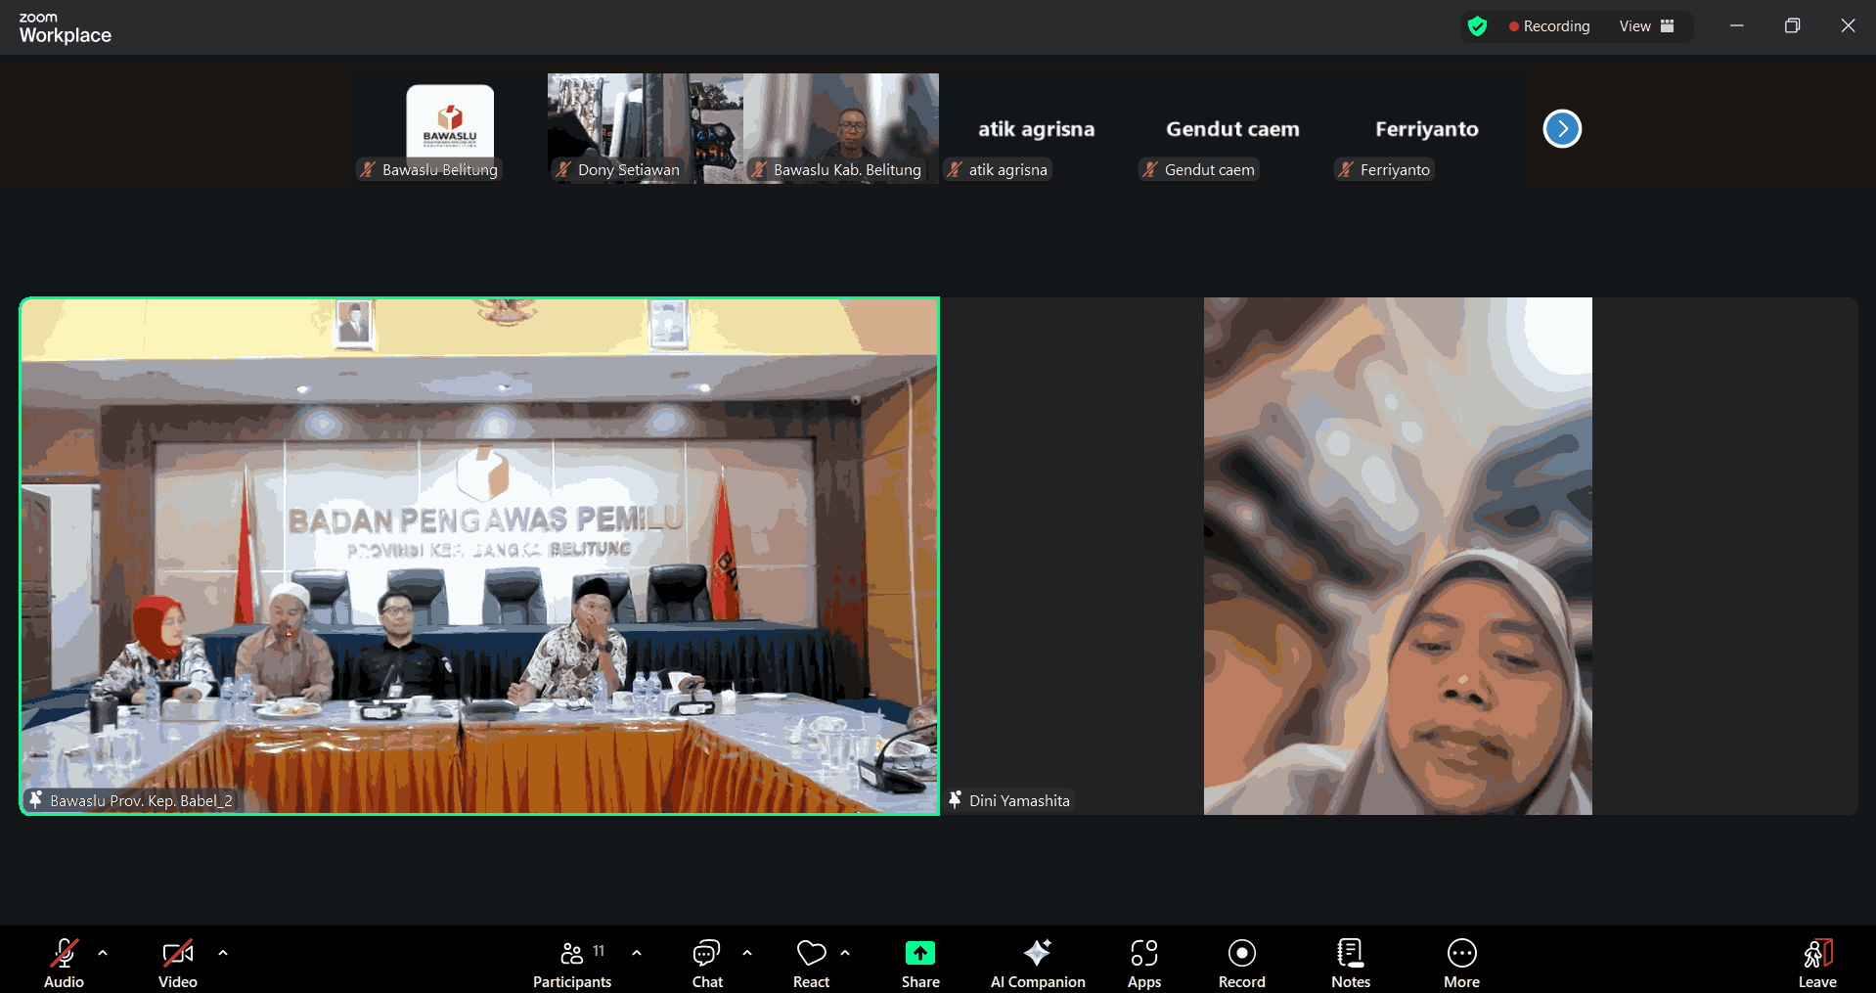Select the Bawaslu Belitung participant thumbnail
1876x993 pixels.
pos(450,128)
